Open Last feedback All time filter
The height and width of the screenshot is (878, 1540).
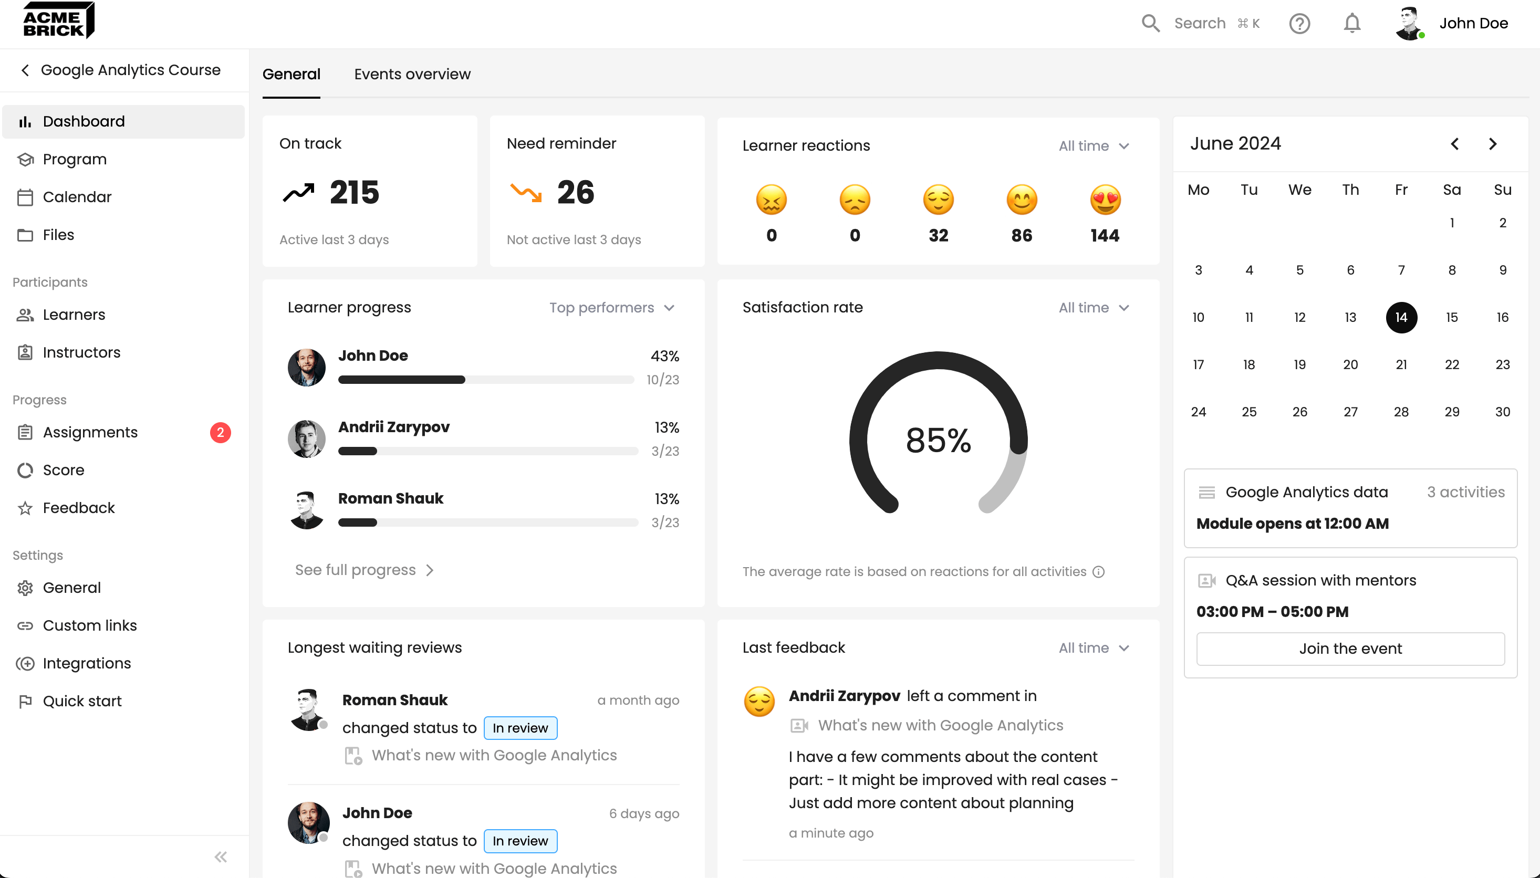tap(1094, 647)
